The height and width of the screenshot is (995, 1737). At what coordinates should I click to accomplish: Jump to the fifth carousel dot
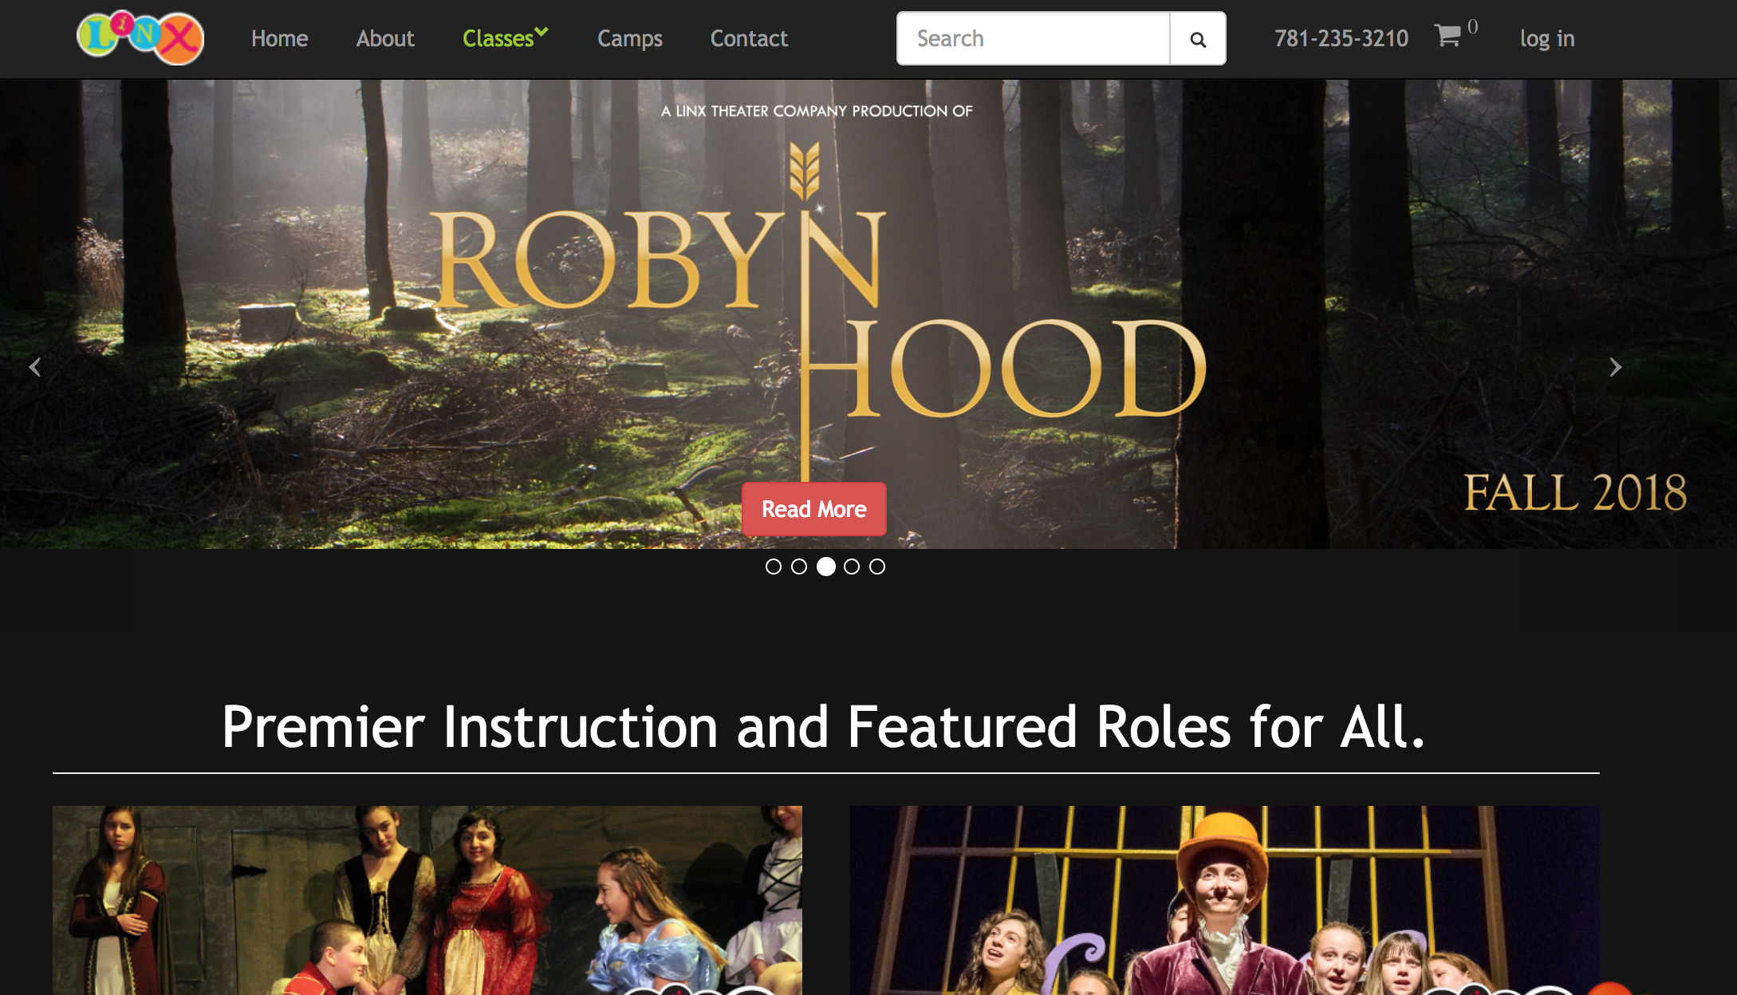(x=877, y=567)
